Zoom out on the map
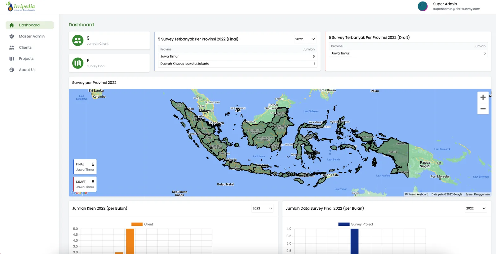Image resolution: width=496 pixels, height=254 pixels. [483, 109]
